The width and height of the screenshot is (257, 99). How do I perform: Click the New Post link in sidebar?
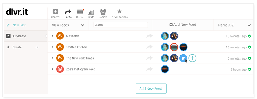tap(19, 25)
